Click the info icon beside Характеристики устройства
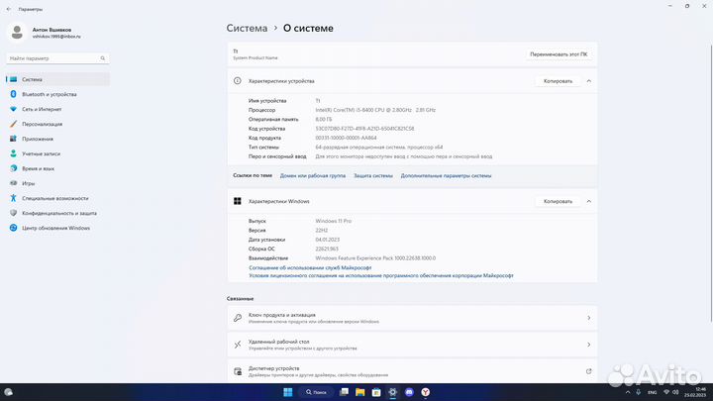Screen dimensions: 713x401 (x=238, y=81)
